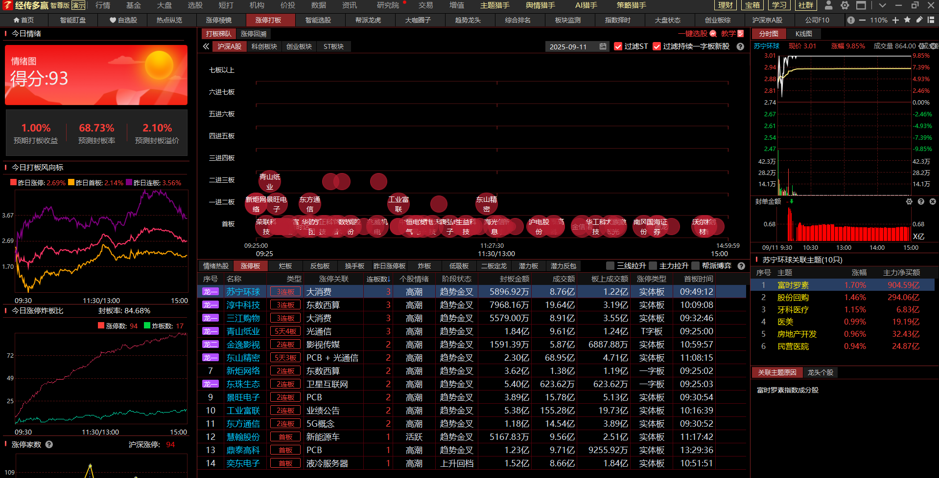Open the 教学 tutorial checklist icon
Viewport: 939px width, 478px height.
pos(740,34)
